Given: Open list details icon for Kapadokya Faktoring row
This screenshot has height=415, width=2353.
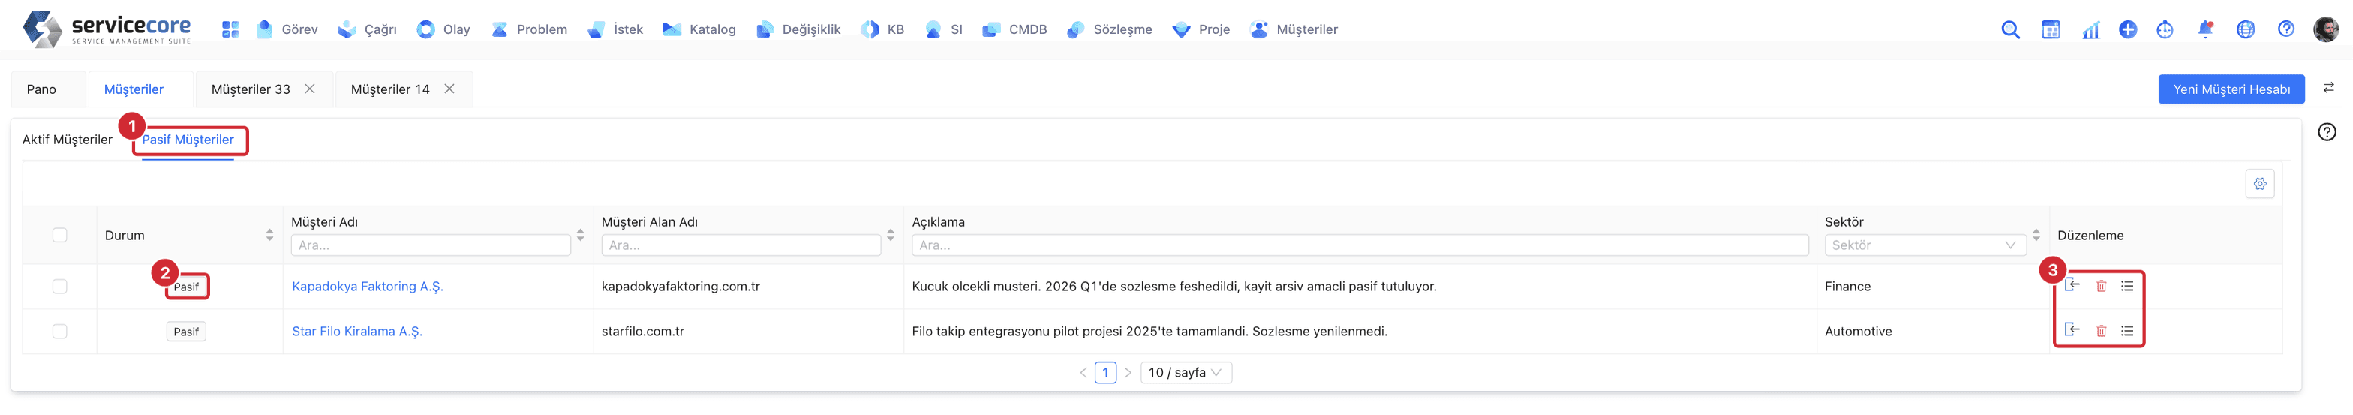Looking at the screenshot, I should (x=2127, y=286).
